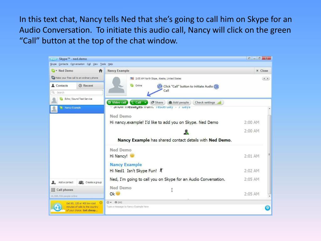321x241 pixels.
Task: Click the contacts Search field
Action: [77, 93]
